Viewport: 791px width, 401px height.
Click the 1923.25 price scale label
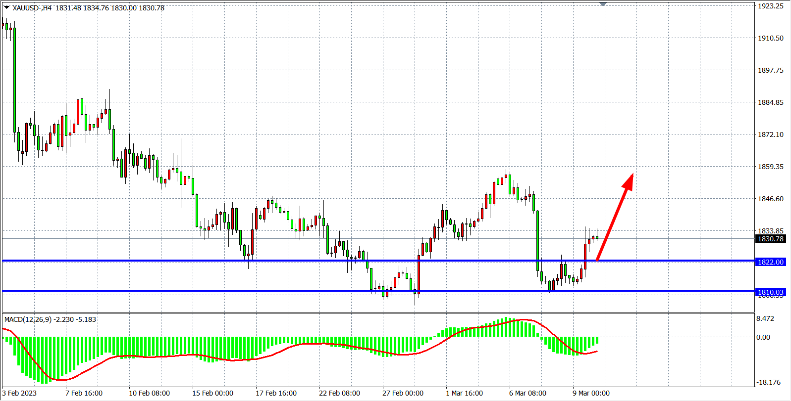click(771, 6)
